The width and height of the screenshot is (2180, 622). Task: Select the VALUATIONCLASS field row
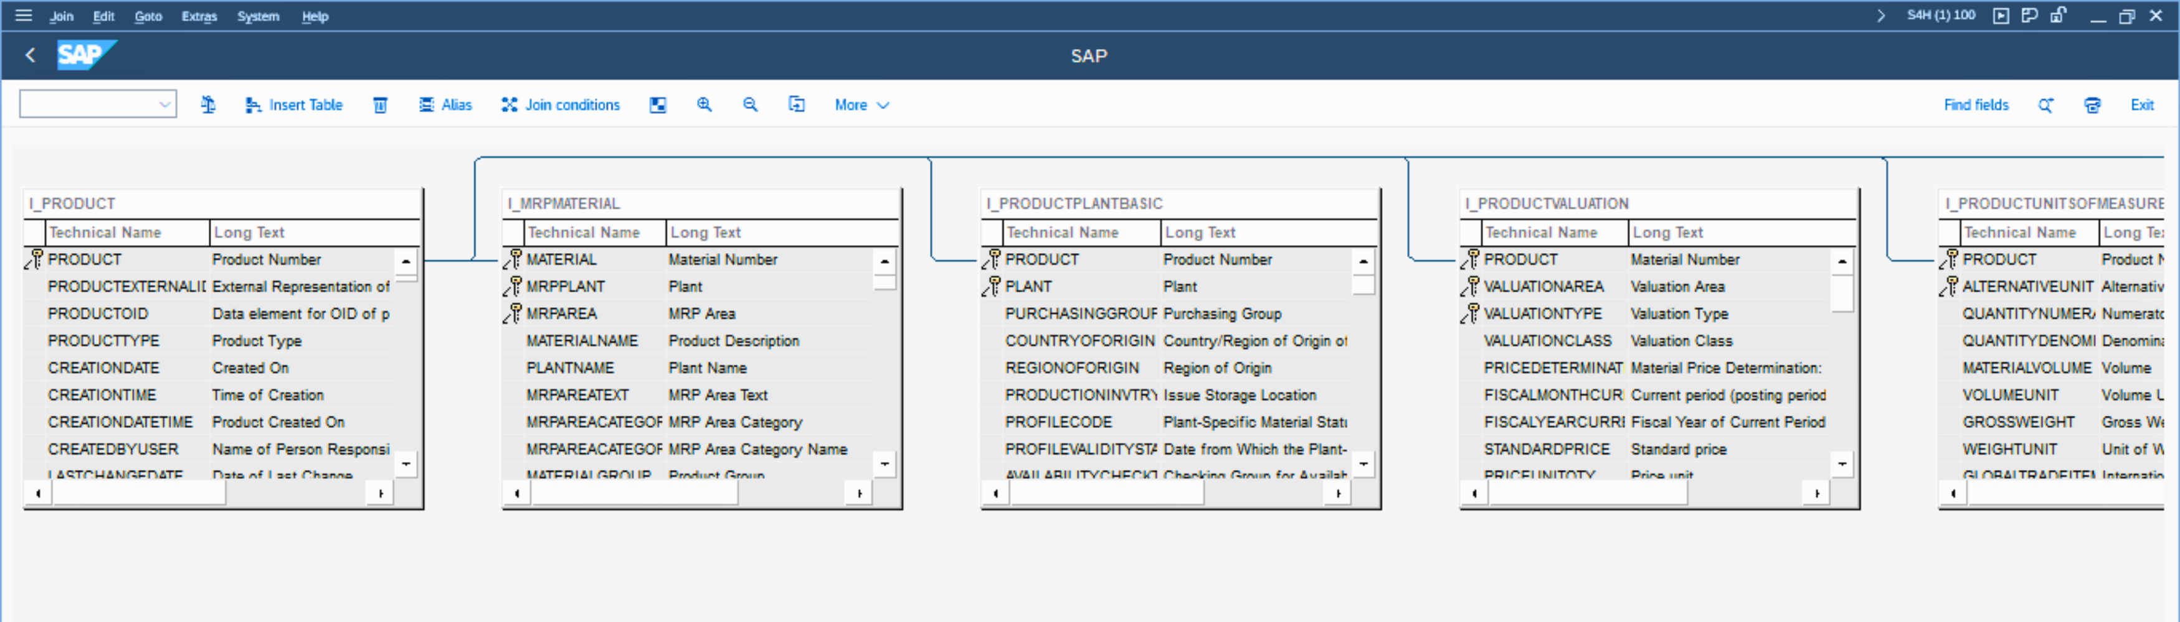[x=1547, y=341]
